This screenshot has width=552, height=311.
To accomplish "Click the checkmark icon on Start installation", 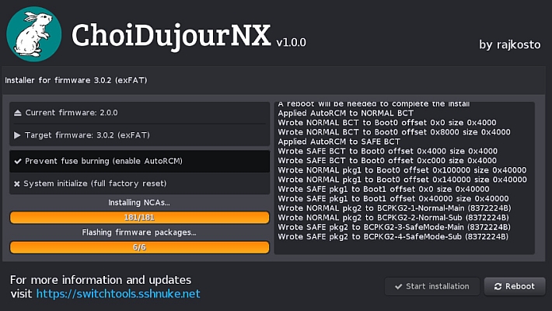I will tap(399, 286).
